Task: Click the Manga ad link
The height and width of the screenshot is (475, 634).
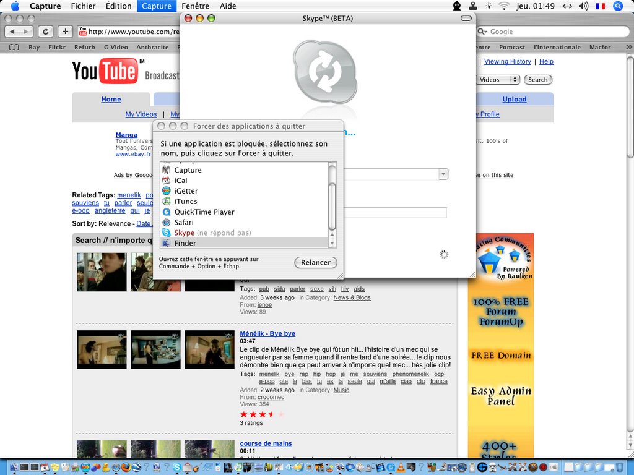Action: coord(126,135)
